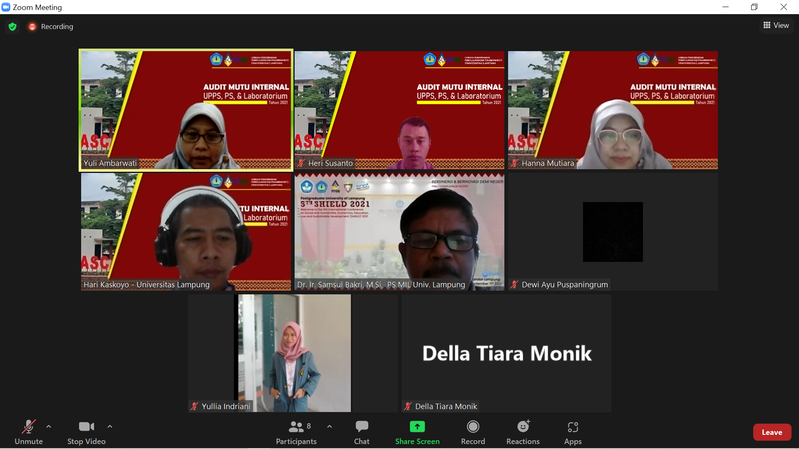
Task: Expand video options arrow next to Stop Video
Action: [x=110, y=427]
